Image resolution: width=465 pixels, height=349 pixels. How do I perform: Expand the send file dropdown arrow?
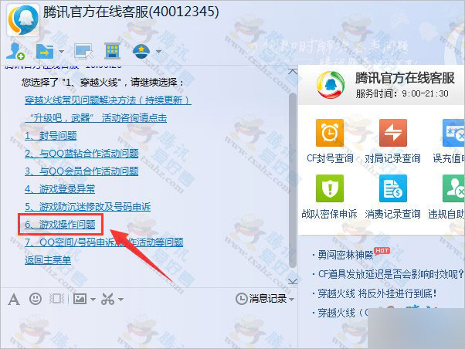[x=61, y=52]
